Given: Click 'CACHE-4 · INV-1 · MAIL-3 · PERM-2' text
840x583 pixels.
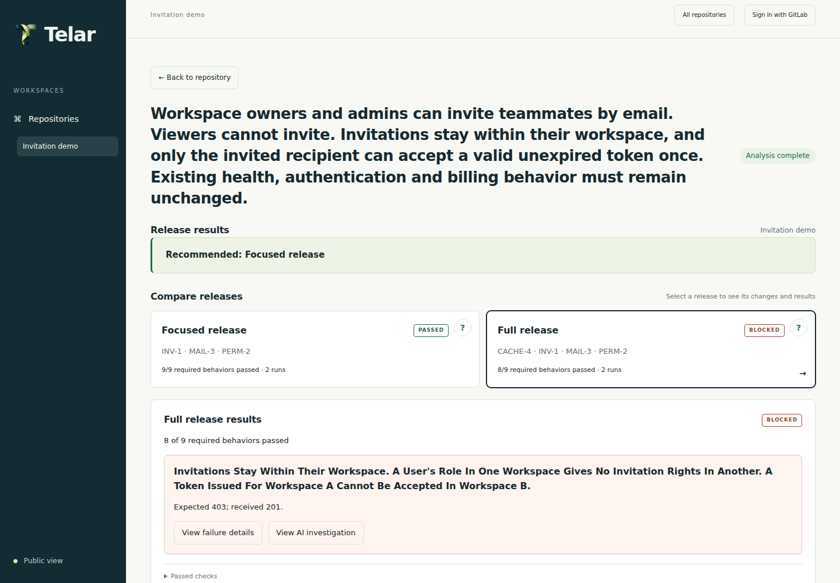Looking at the screenshot, I should (x=562, y=352).
